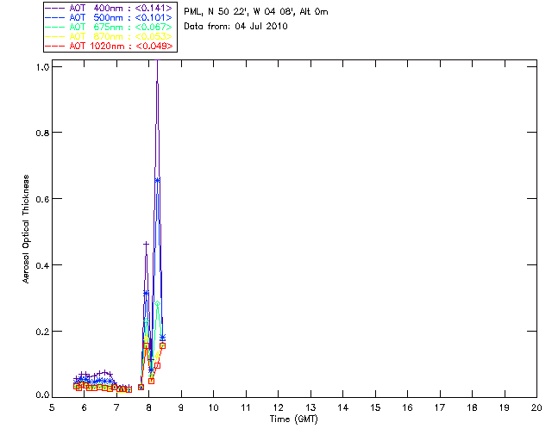
Task: Click x-axis tick label 15
Action: (375, 407)
